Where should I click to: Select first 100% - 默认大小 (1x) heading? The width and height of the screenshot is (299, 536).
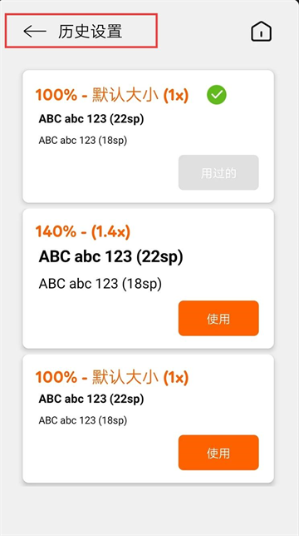[112, 95]
